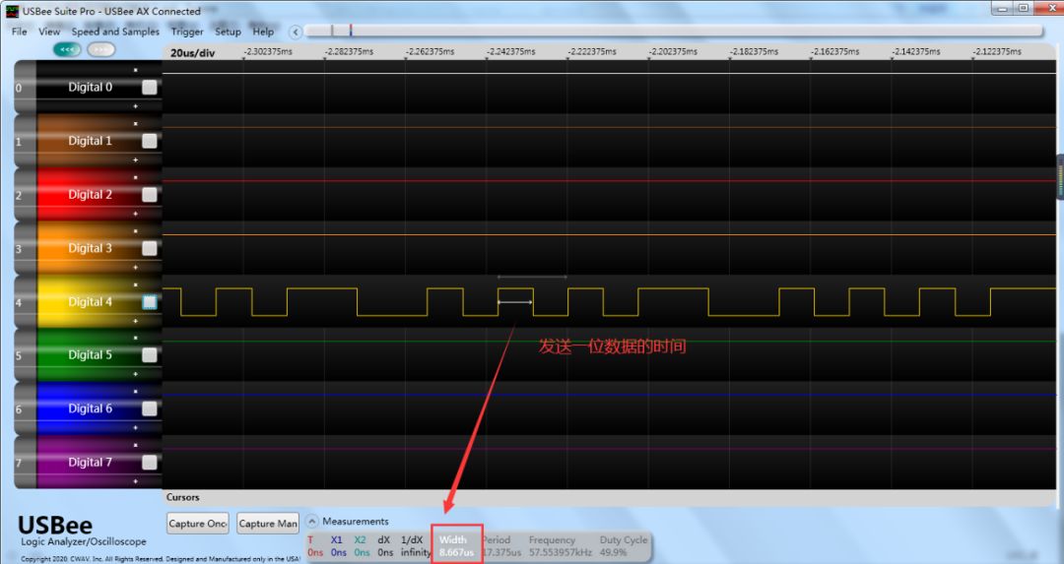Toggle the Digital 4 channel trigger box
This screenshot has width=1064, height=564.
[149, 302]
